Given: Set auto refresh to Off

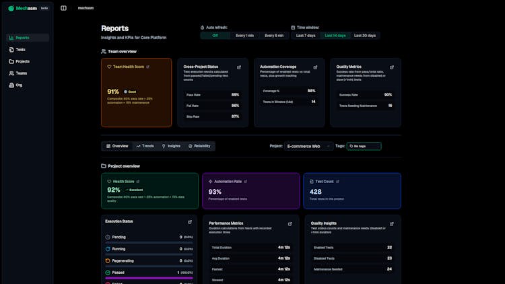Looking at the screenshot, I should point(215,36).
